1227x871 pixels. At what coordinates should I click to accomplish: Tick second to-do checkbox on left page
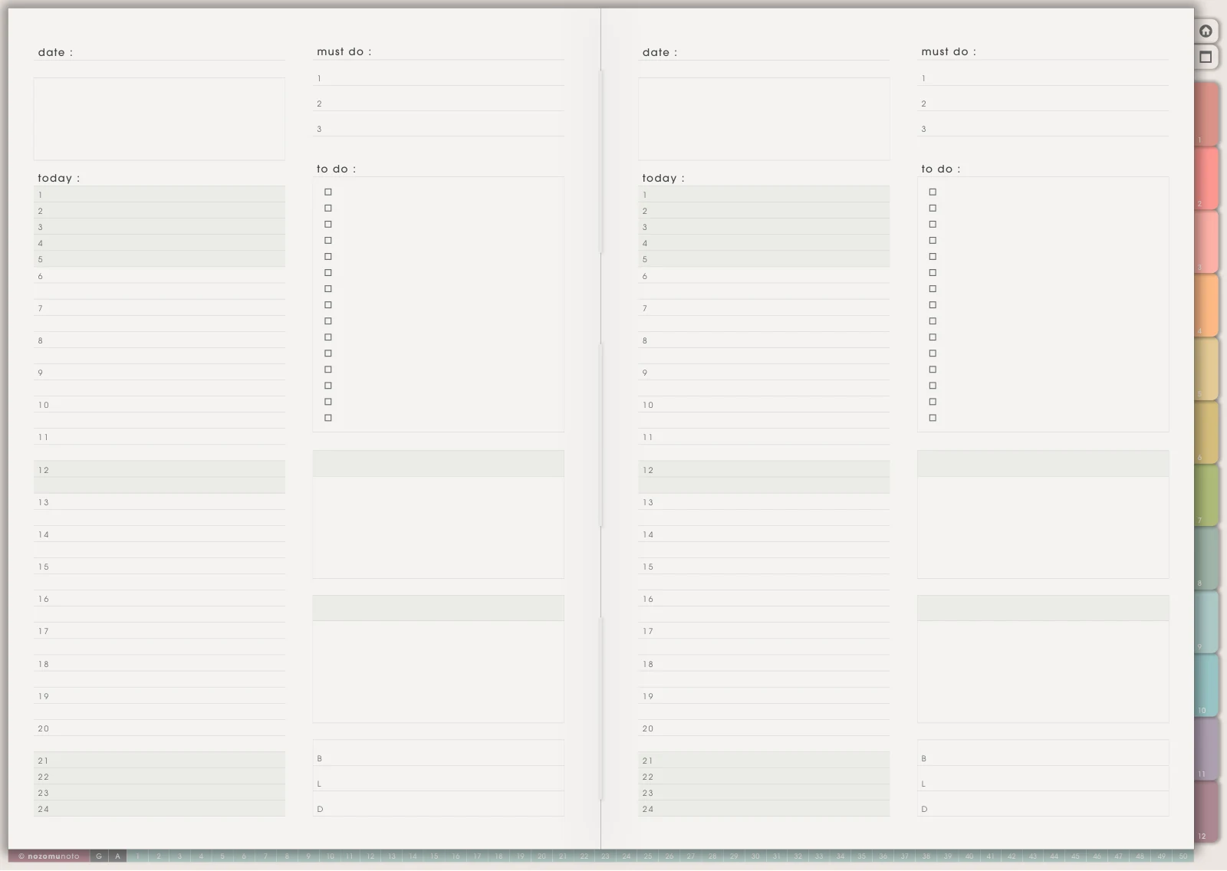[x=328, y=208]
